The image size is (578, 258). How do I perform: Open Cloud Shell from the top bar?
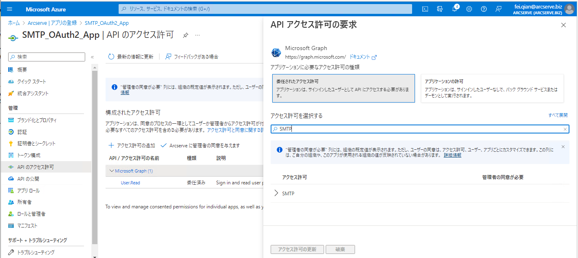tap(425, 9)
